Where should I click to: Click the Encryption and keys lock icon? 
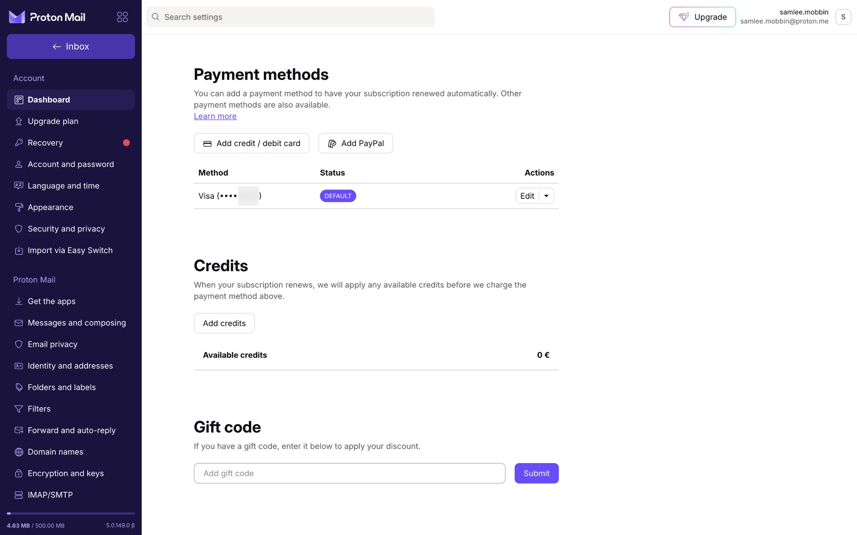19,473
